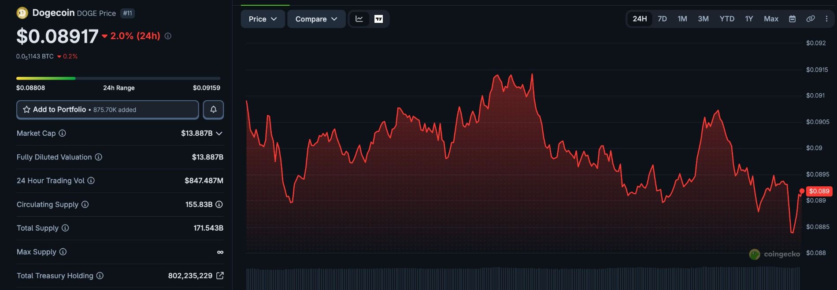The height and width of the screenshot is (290, 837).
Task: Click the $0.08808 range low value
Action: point(30,87)
